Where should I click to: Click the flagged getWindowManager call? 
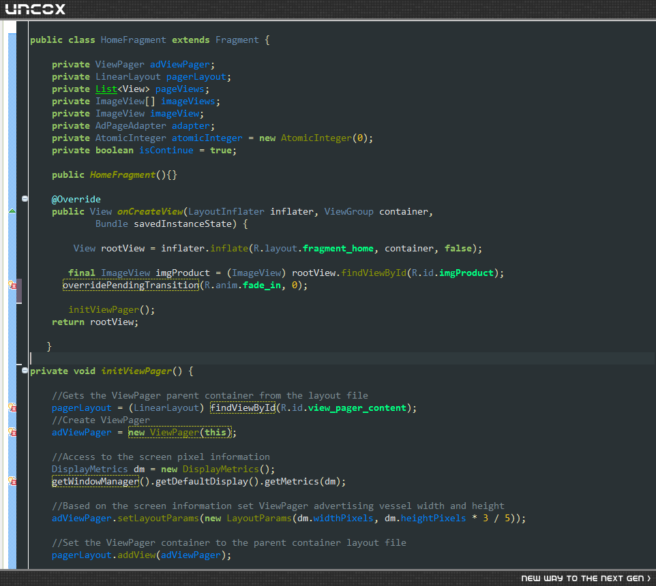point(95,482)
